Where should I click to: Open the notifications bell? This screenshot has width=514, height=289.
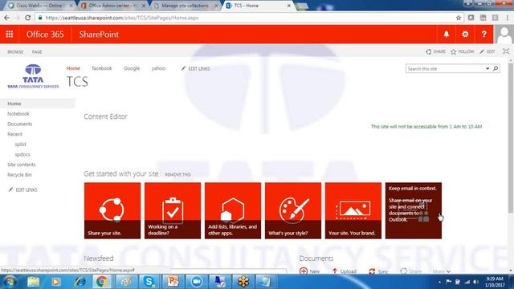(x=447, y=34)
